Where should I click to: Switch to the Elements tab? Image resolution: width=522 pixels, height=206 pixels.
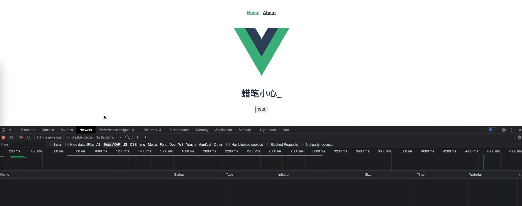pos(28,130)
